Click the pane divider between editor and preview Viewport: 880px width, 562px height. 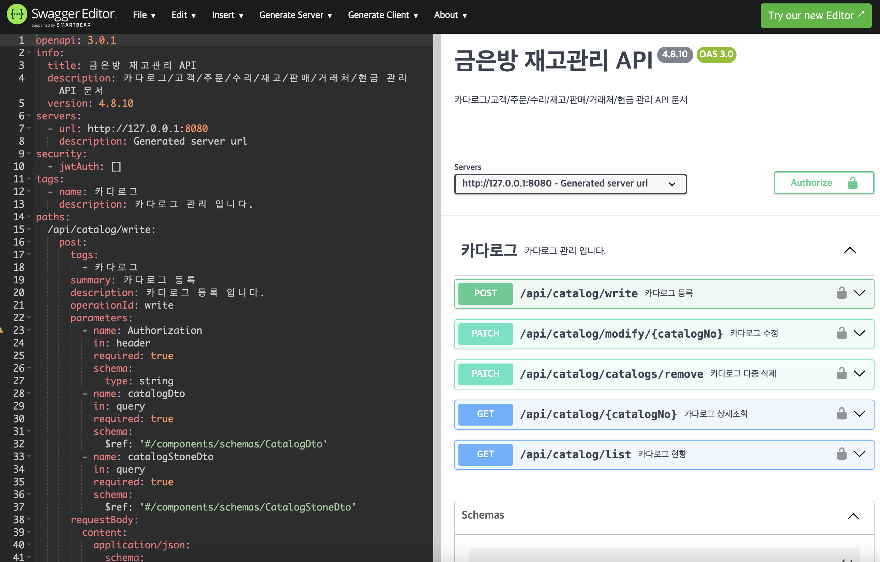(437, 298)
